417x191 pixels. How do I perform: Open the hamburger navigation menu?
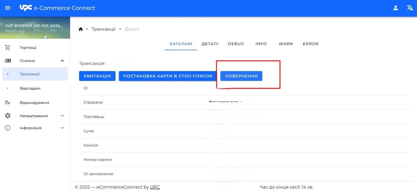point(8,8)
